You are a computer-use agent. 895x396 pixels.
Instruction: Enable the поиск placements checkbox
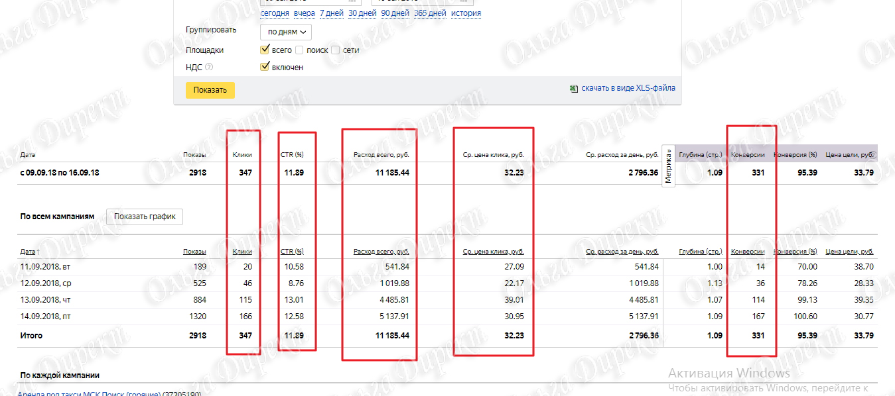299,50
